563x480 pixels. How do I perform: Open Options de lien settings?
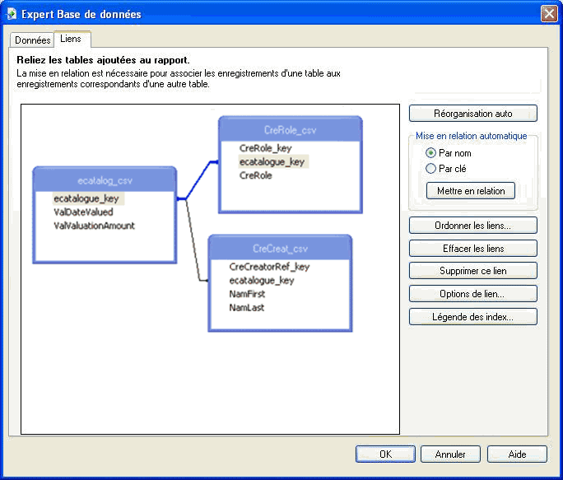[x=472, y=294]
